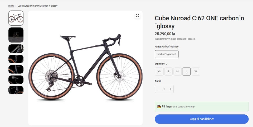Show first bike side-view thumbnail

point(16,18)
